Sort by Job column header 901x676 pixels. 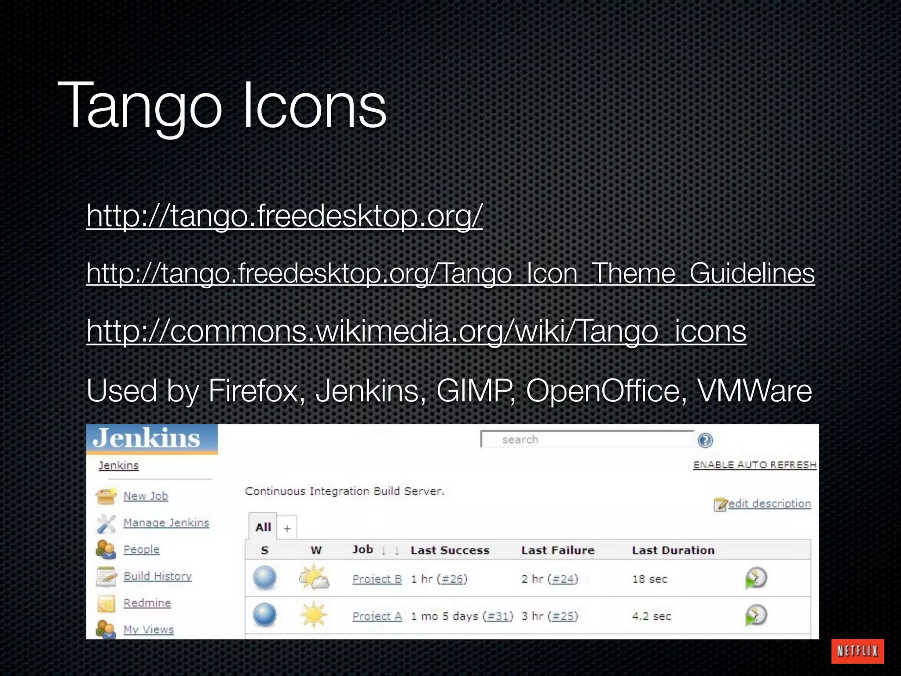click(x=363, y=549)
